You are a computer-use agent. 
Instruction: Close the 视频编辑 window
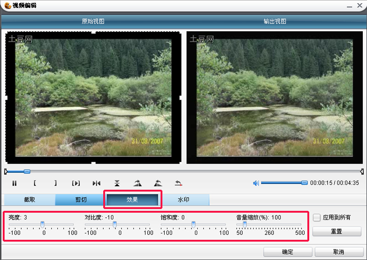[x=360, y=5]
